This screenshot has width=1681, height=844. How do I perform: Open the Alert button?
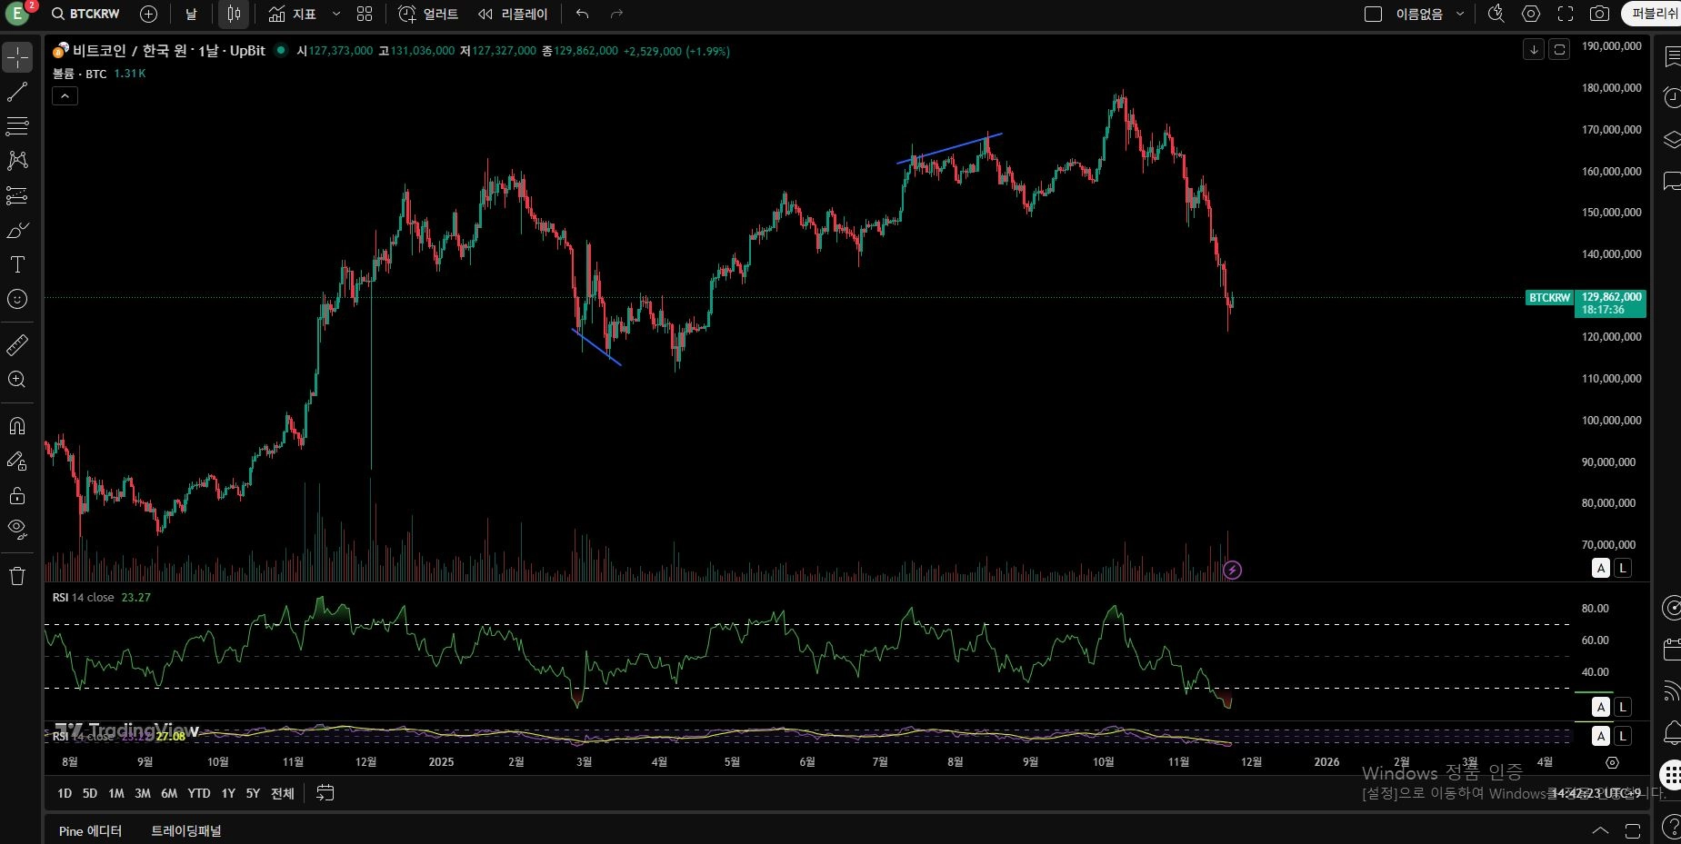pyautogui.click(x=429, y=14)
